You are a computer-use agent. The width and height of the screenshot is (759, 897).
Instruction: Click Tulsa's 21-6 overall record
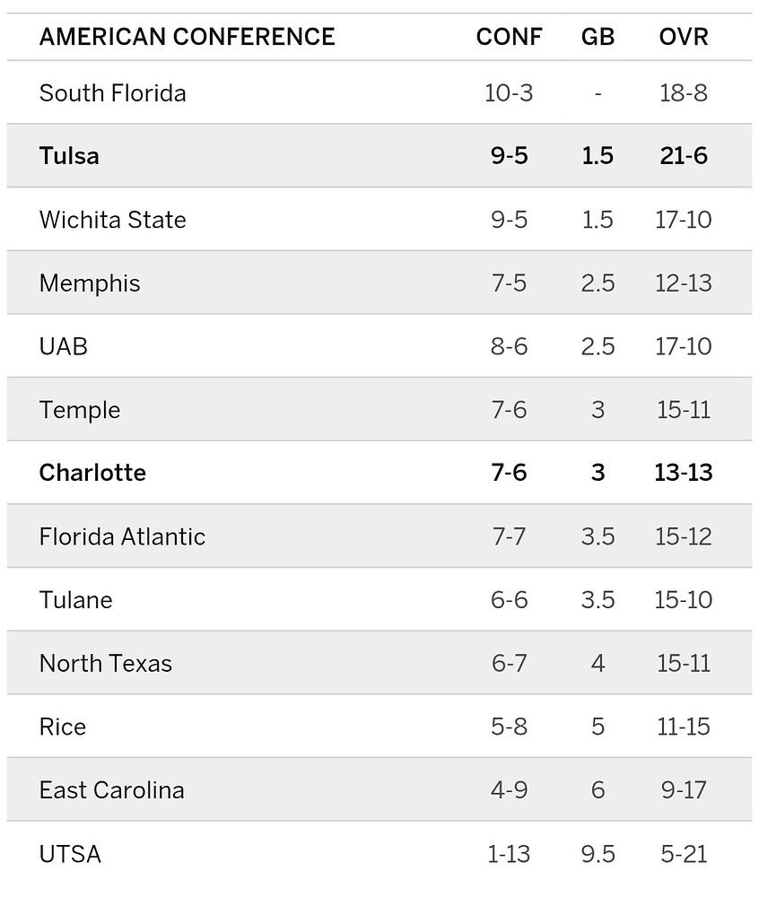pyautogui.click(x=683, y=156)
